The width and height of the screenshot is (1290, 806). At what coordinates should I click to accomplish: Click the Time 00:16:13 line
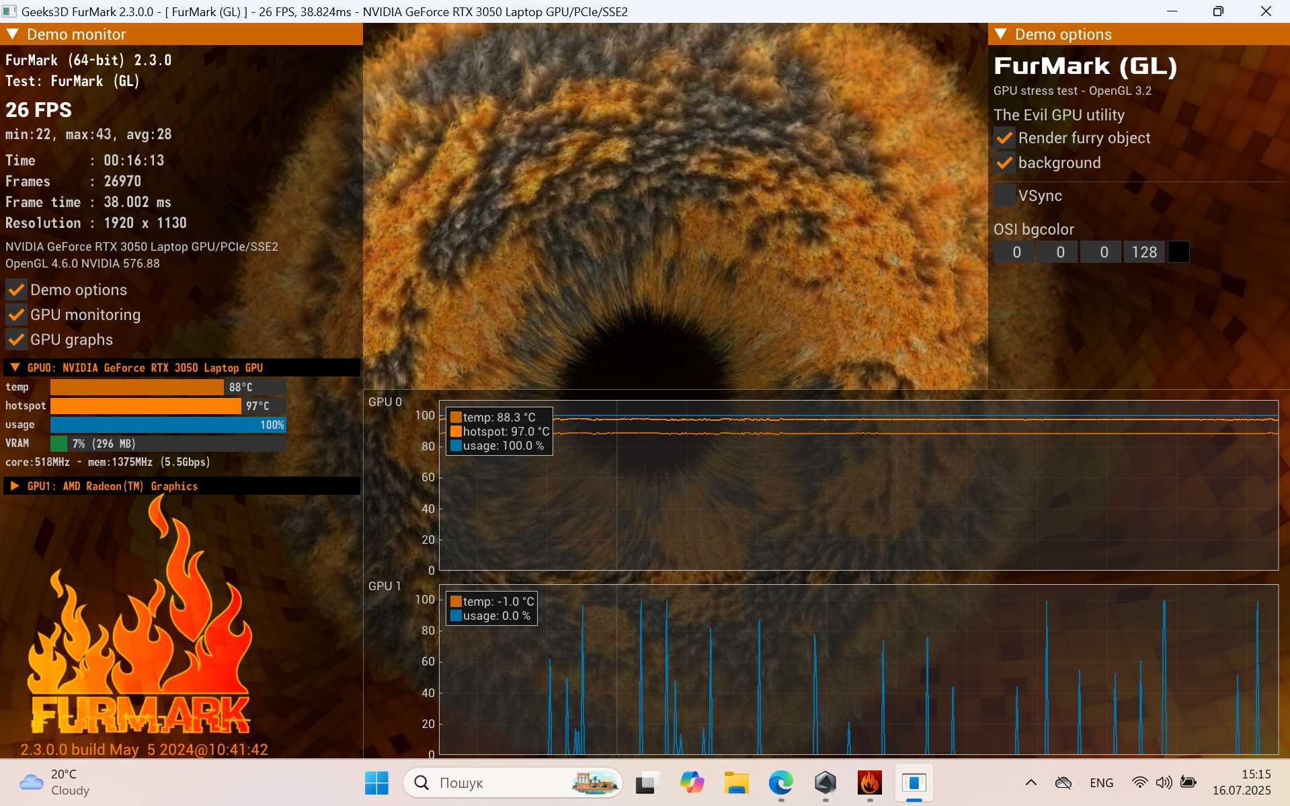pyautogui.click(x=85, y=160)
